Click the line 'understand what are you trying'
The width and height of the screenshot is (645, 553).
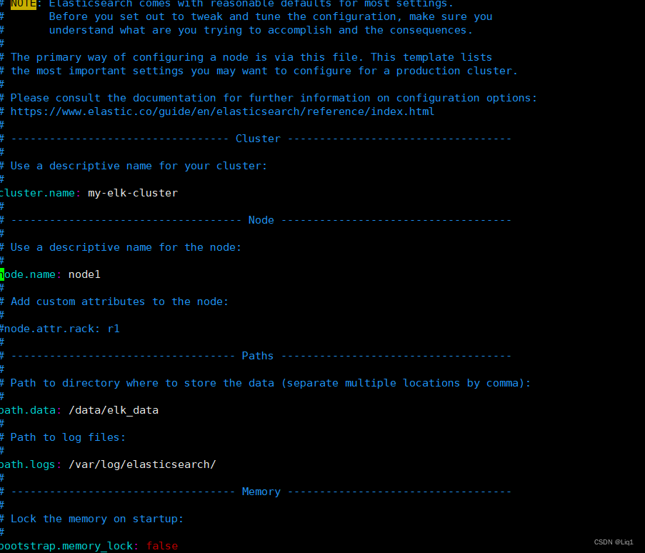[x=261, y=30]
